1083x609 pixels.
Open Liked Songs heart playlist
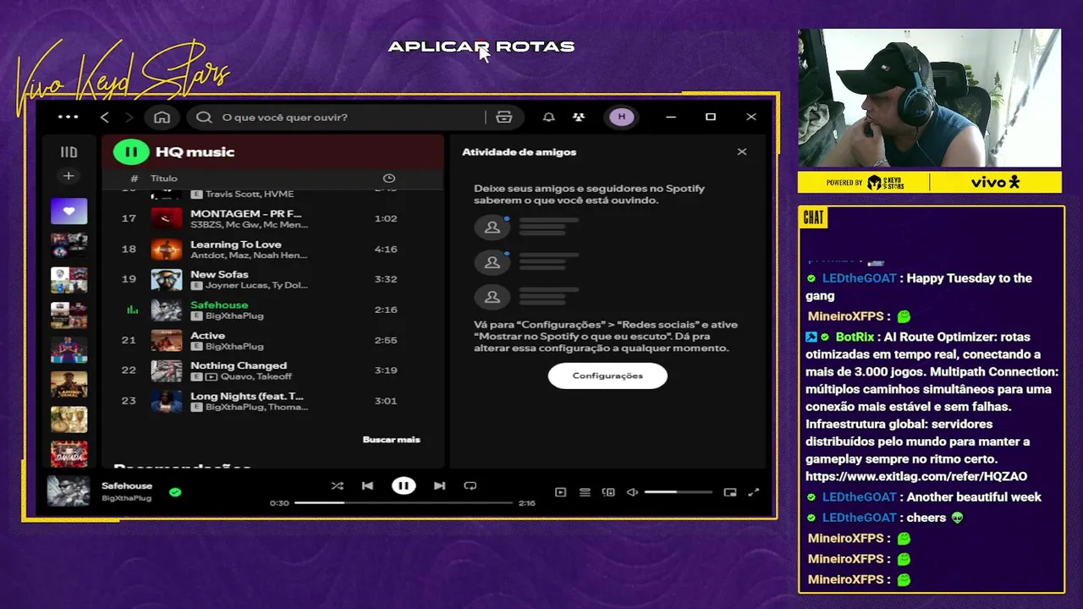coord(69,211)
